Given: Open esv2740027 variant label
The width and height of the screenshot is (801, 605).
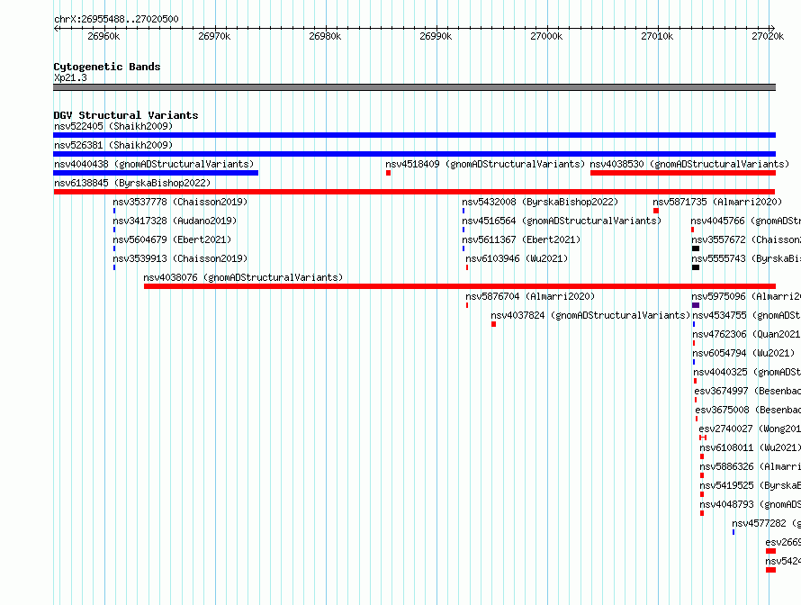Looking at the screenshot, I should point(750,429).
